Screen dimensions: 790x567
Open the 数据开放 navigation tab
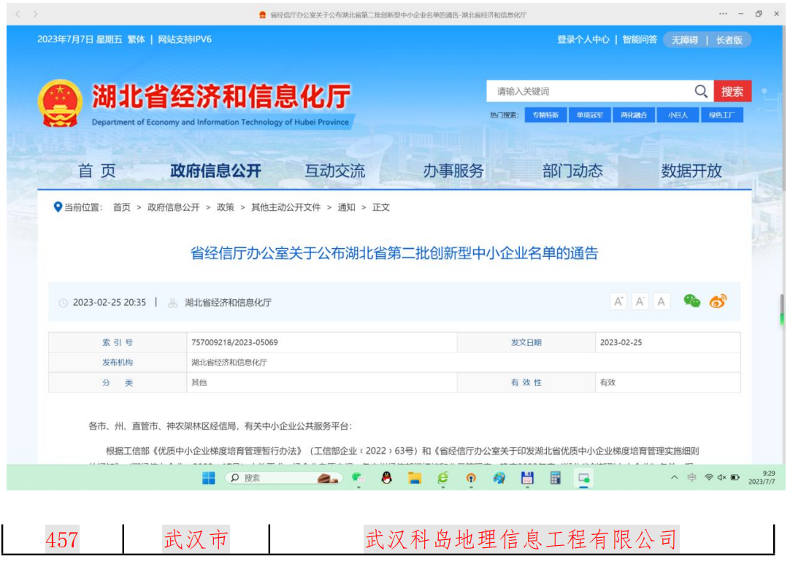[691, 171]
